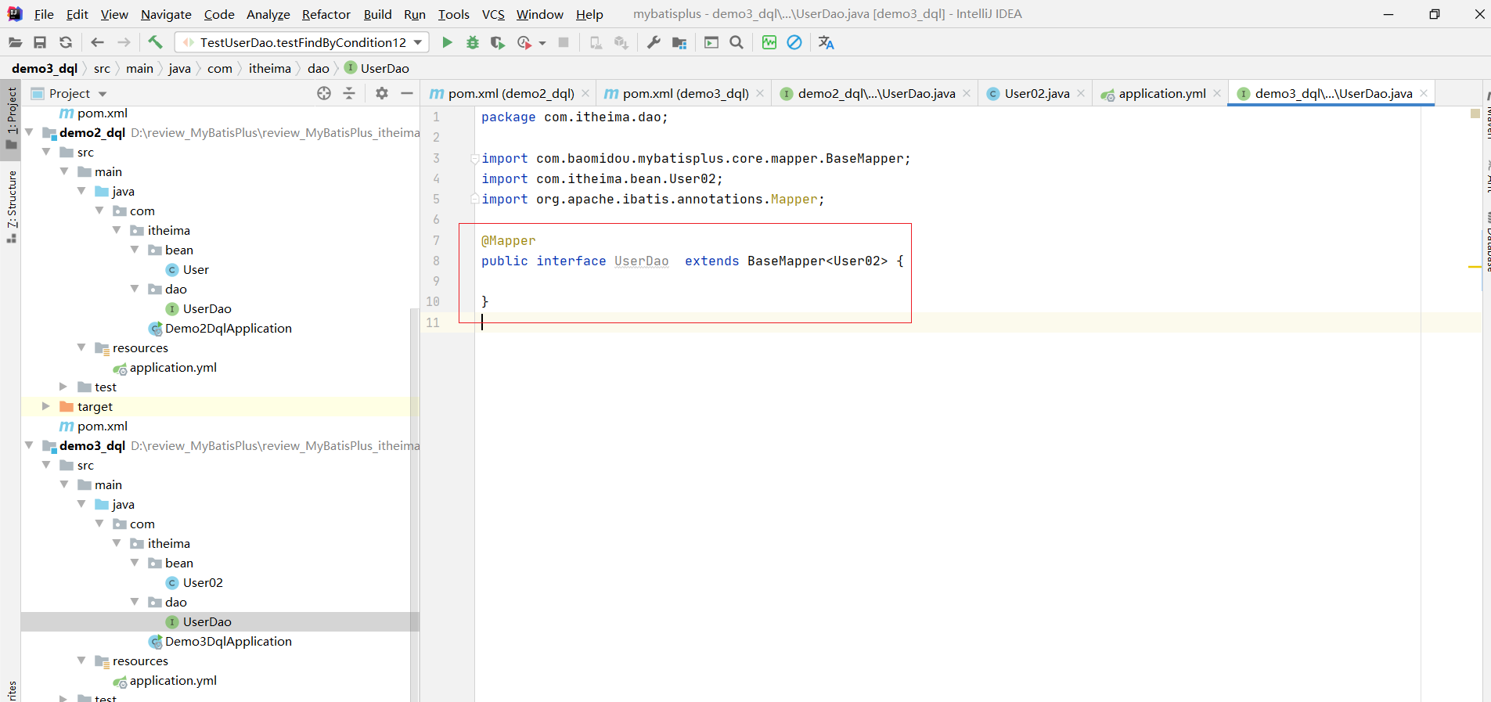1491x702 pixels.
Task: Toggle the Project tool window side button
Action: [11, 117]
